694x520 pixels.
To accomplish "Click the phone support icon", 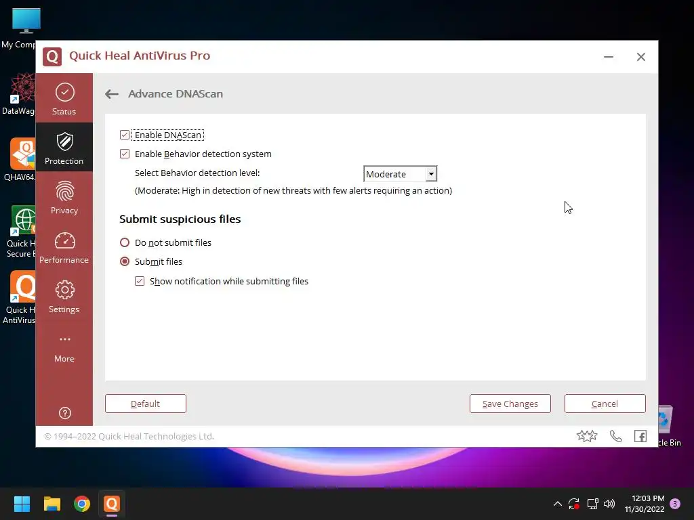I will 615,437.
